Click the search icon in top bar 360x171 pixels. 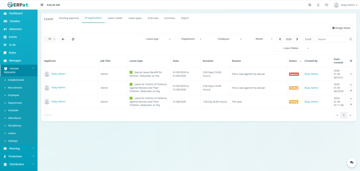[x=309, y=5]
